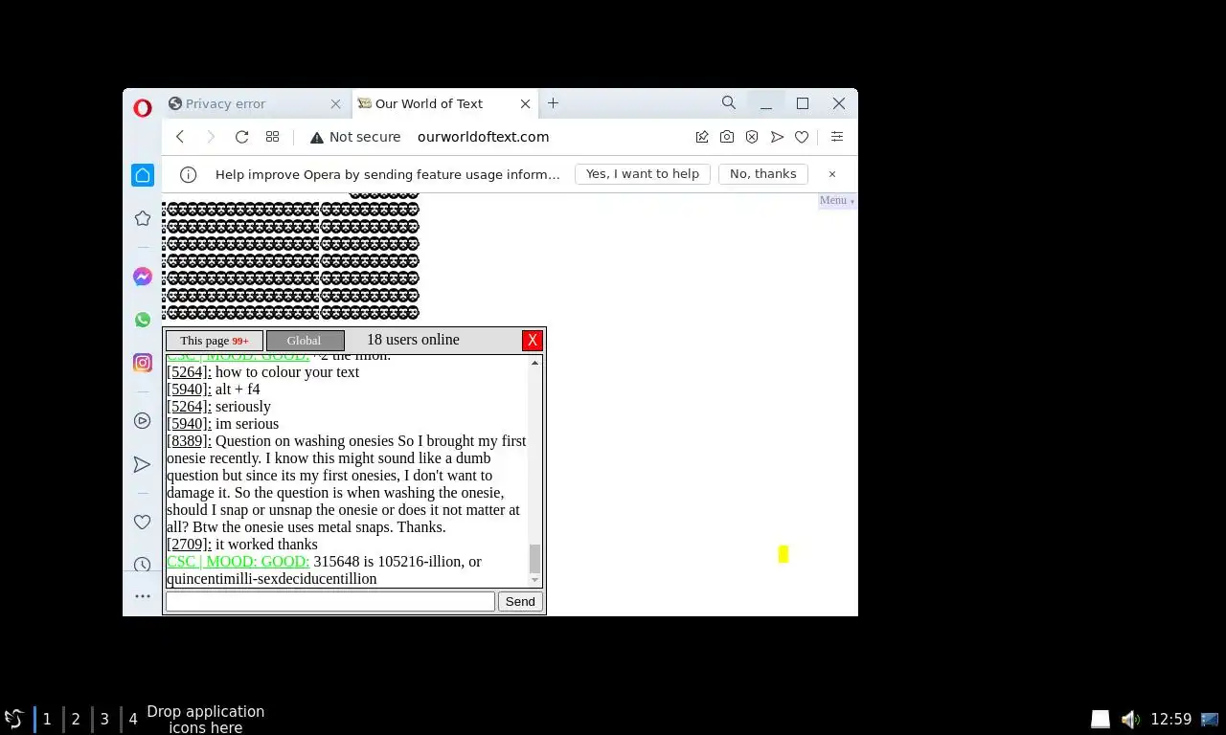Click the white window tray icon
Screen dimensions: 1226x735
(x=1101, y=719)
